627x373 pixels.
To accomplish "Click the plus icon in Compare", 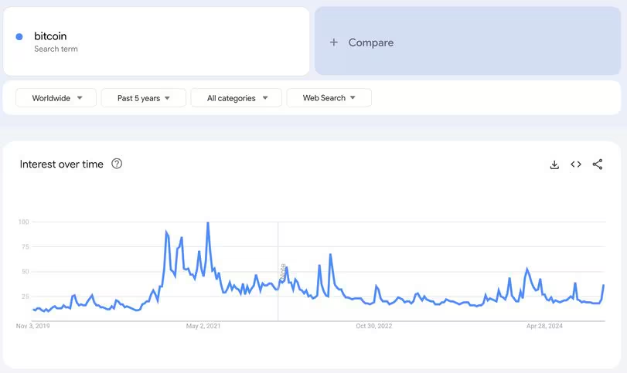I will click(333, 42).
